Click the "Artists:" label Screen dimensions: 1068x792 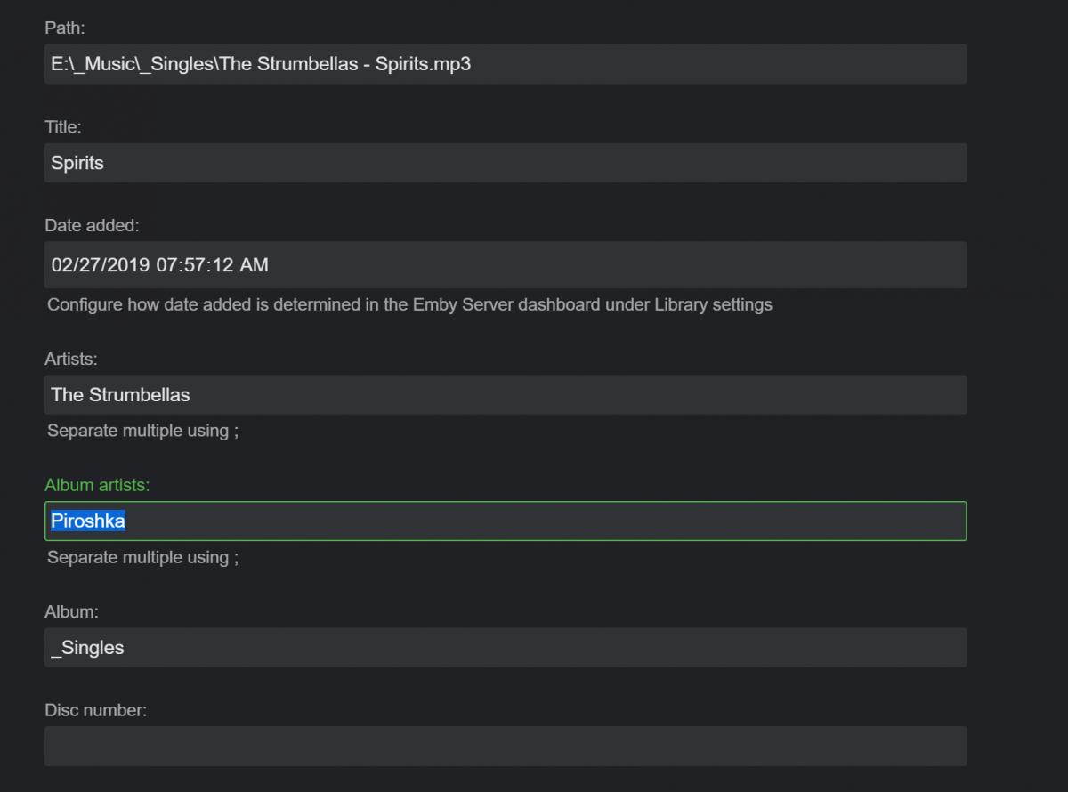point(71,360)
